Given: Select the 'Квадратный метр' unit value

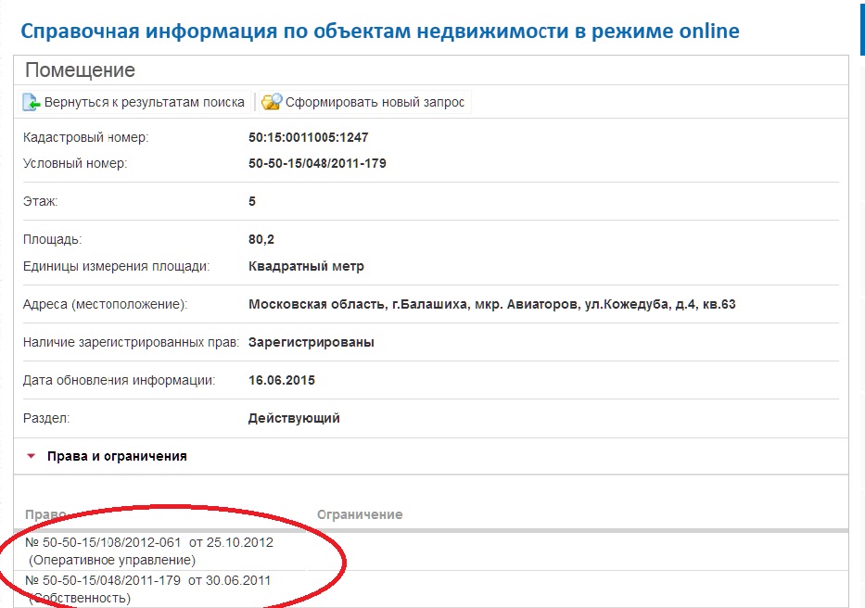Looking at the screenshot, I should click(306, 266).
